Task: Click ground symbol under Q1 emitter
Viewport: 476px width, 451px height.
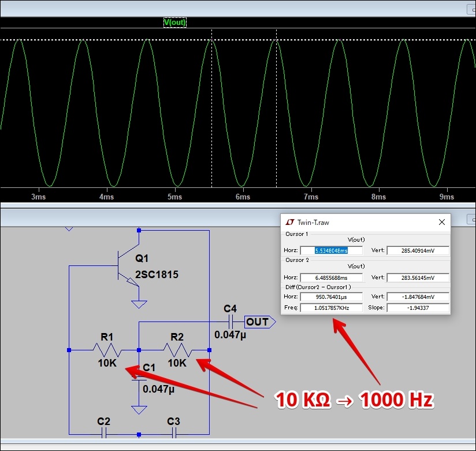Action: pyautogui.click(x=139, y=304)
